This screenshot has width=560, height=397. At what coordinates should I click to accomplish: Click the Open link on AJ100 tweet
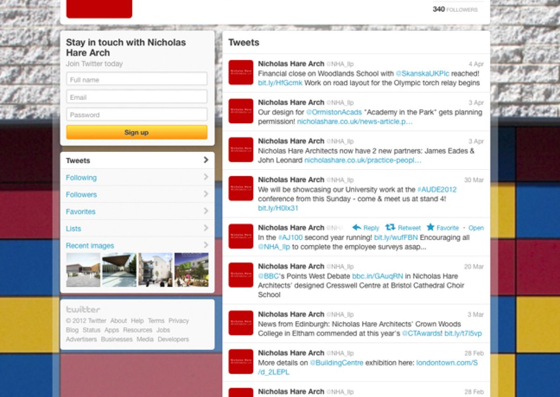coord(476,228)
